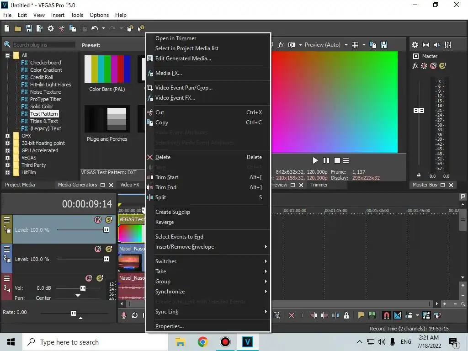Mute video track 2
The width and height of the screenshot is (468, 351).
98,249
